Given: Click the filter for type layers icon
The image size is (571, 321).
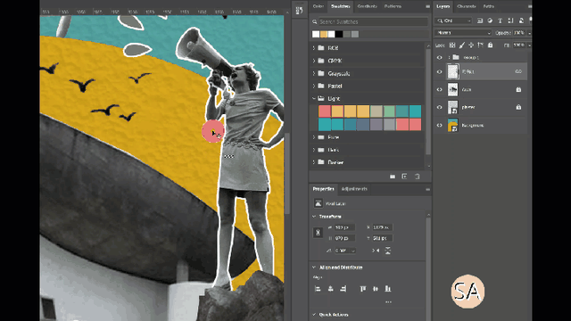Looking at the screenshot, I should [x=500, y=21].
